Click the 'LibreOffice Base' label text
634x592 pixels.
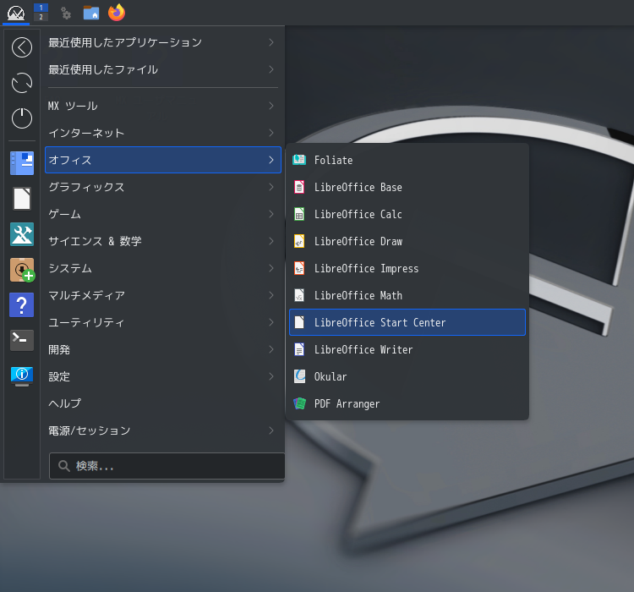[x=358, y=188]
